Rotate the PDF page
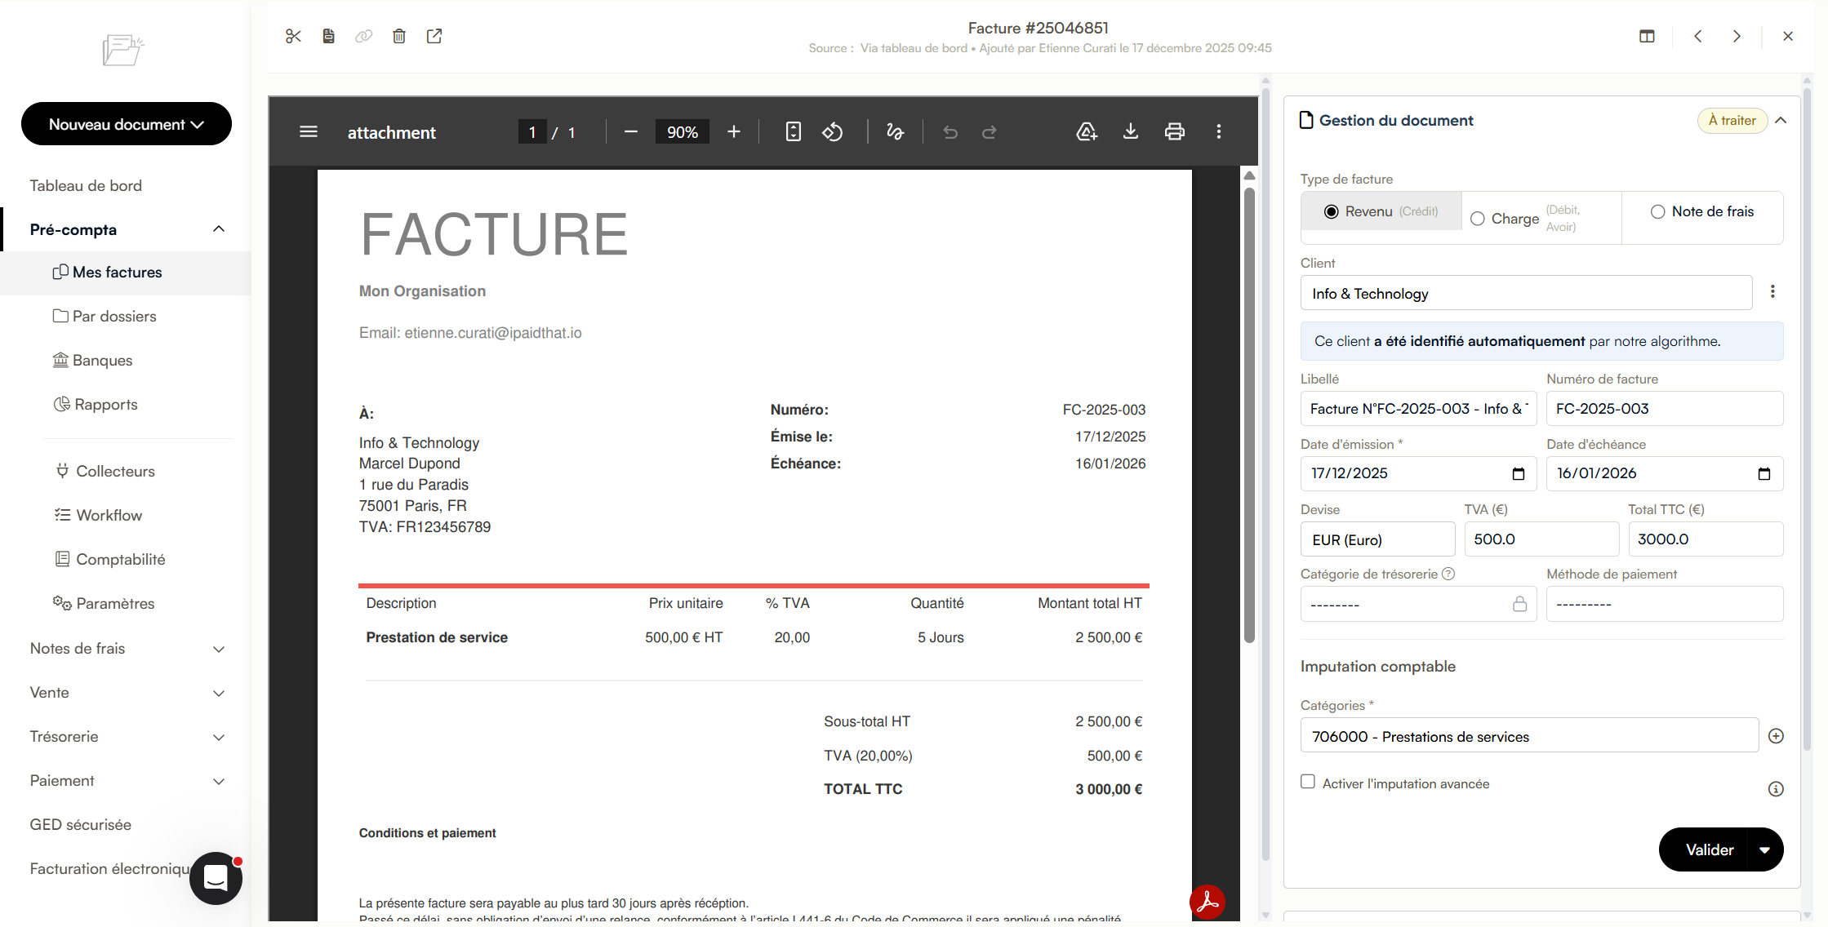 pyautogui.click(x=832, y=132)
